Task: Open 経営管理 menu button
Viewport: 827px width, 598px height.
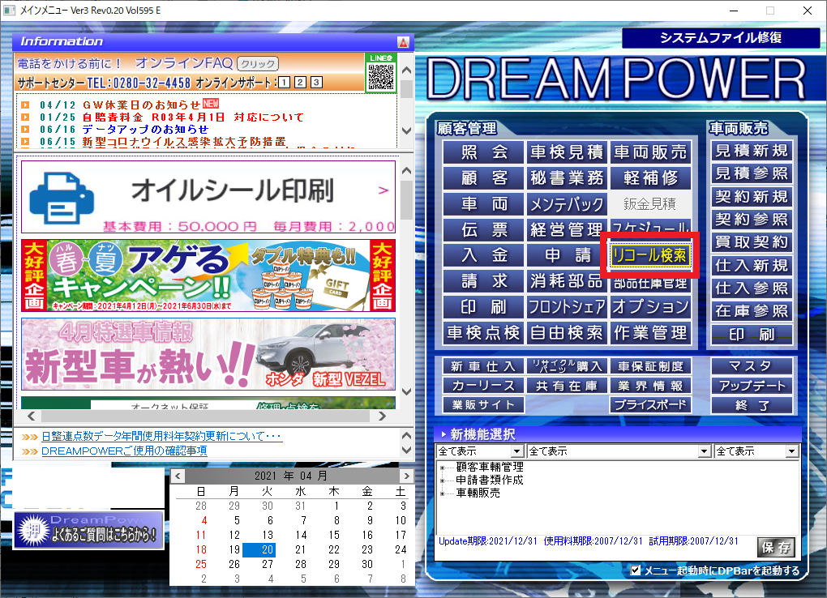Action: pos(567,230)
